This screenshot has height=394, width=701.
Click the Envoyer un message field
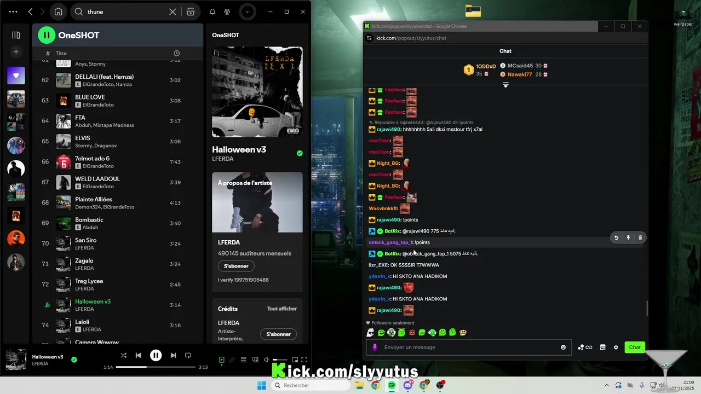pos(468,347)
